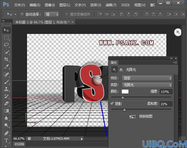Screen dimensions: 187x148
Task: Select the History Brush tool
Action: [x=6, y=96]
